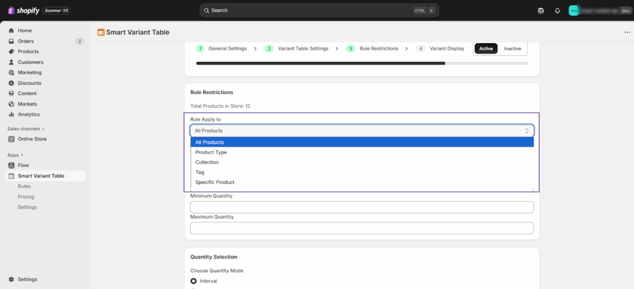634x289 pixels.
Task: Open the Variant Display step
Action: pos(446,48)
